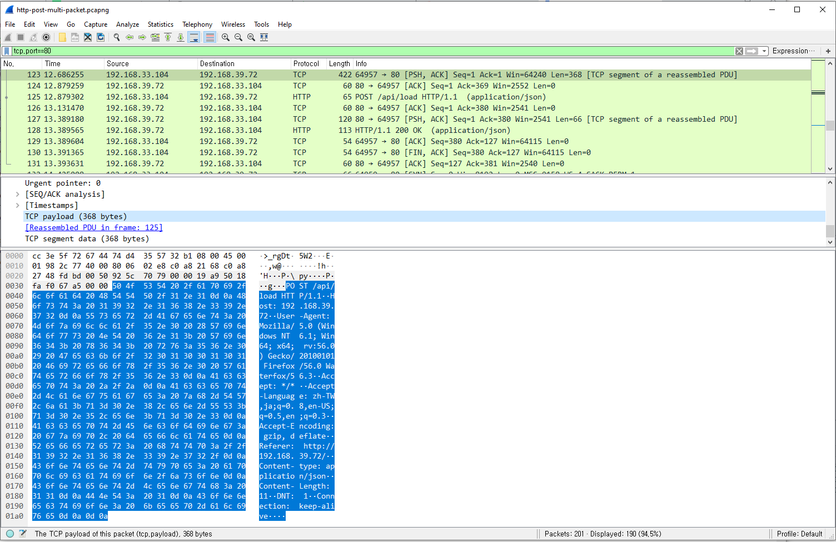Restart the current capture
The image size is (836, 542).
click(33, 37)
